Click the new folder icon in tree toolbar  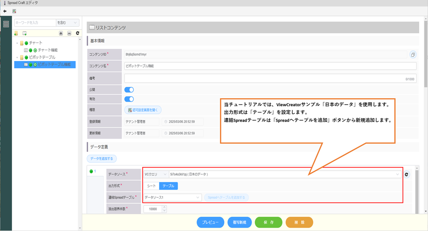click(x=16, y=33)
